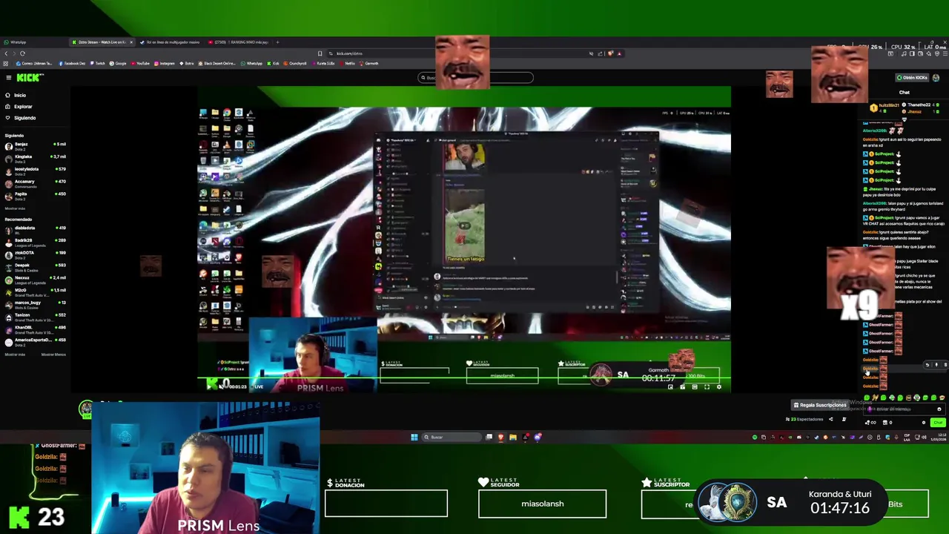The image size is (949, 534).
Task: Open the Kick hamburger menu
Action: coord(8,77)
